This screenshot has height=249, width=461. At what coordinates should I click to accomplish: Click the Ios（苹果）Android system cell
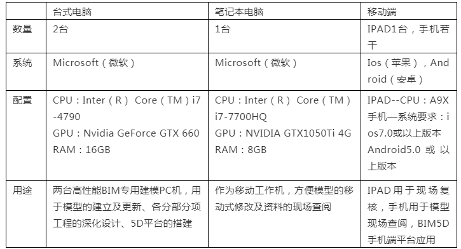[x=408, y=71]
